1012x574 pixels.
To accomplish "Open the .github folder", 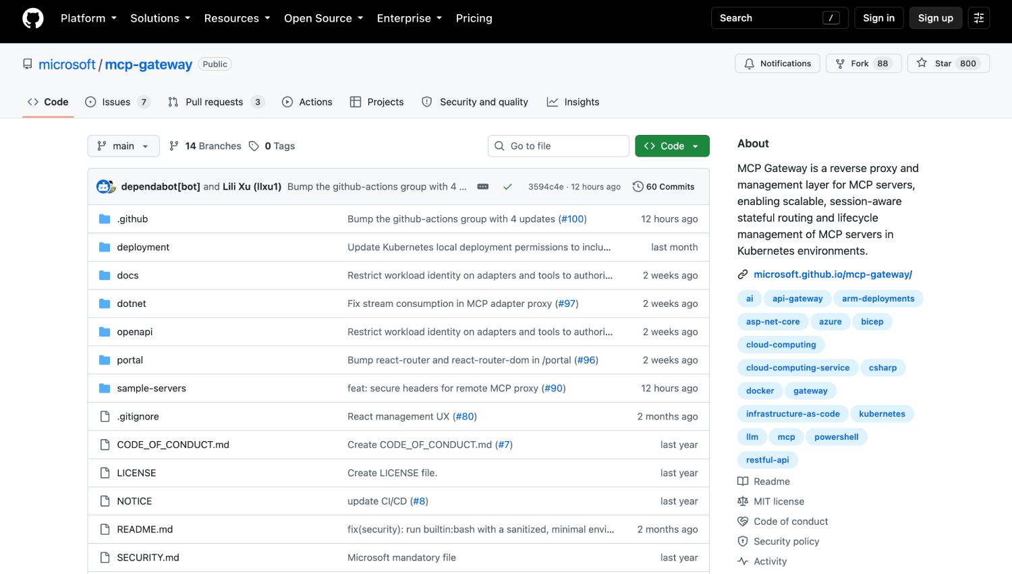I will [x=132, y=219].
